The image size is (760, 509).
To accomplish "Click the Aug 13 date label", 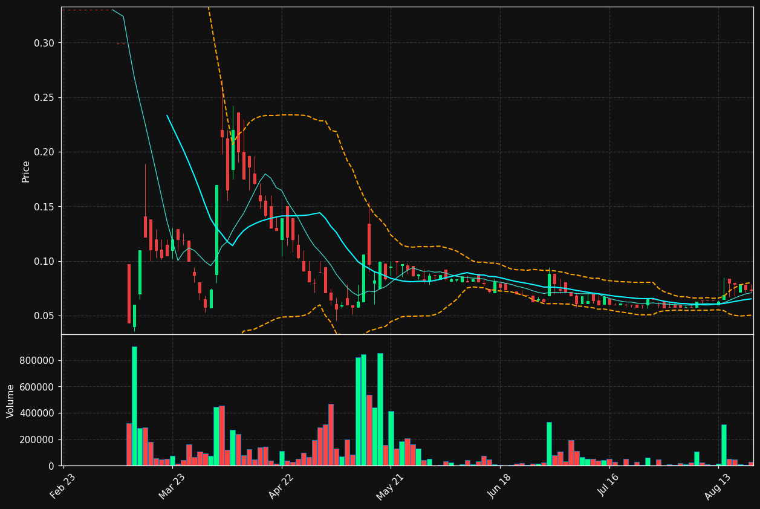I will point(718,486).
